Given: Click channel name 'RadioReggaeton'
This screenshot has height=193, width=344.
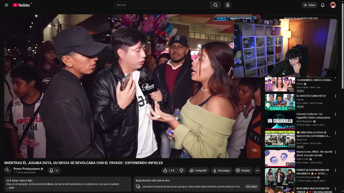Looking at the screenshot, I should (x=304, y=121).
